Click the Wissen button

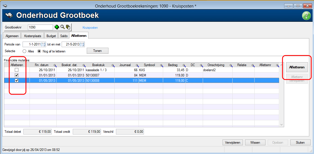point(255,143)
